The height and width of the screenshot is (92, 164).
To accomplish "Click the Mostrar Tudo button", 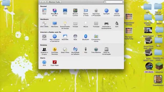I will pos(54,2).
